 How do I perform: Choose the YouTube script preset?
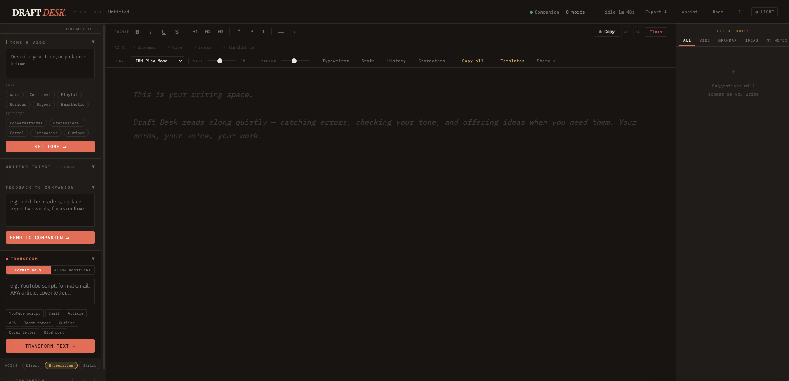pos(25,313)
